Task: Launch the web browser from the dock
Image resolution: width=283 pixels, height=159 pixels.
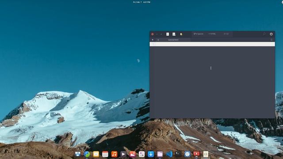Action: click(87, 154)
